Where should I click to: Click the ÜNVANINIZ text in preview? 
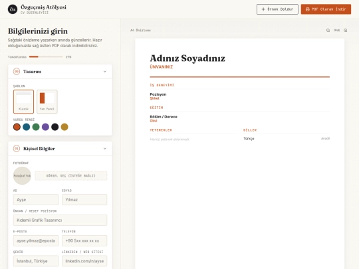click(x=161, y=67)
